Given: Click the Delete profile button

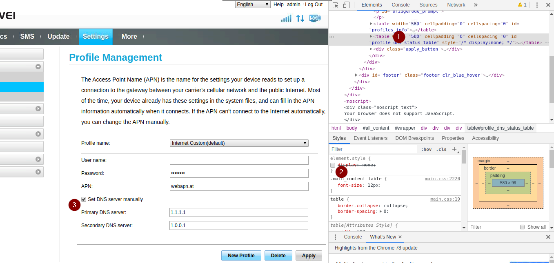Looking at the screenshot, I should (278, 256).
